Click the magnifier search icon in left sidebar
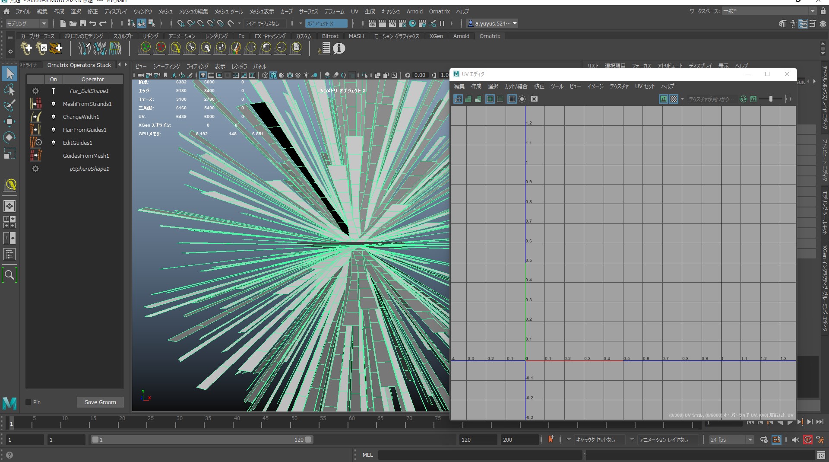The width and height of the screenshot is (829, 462). coord(9,275)
